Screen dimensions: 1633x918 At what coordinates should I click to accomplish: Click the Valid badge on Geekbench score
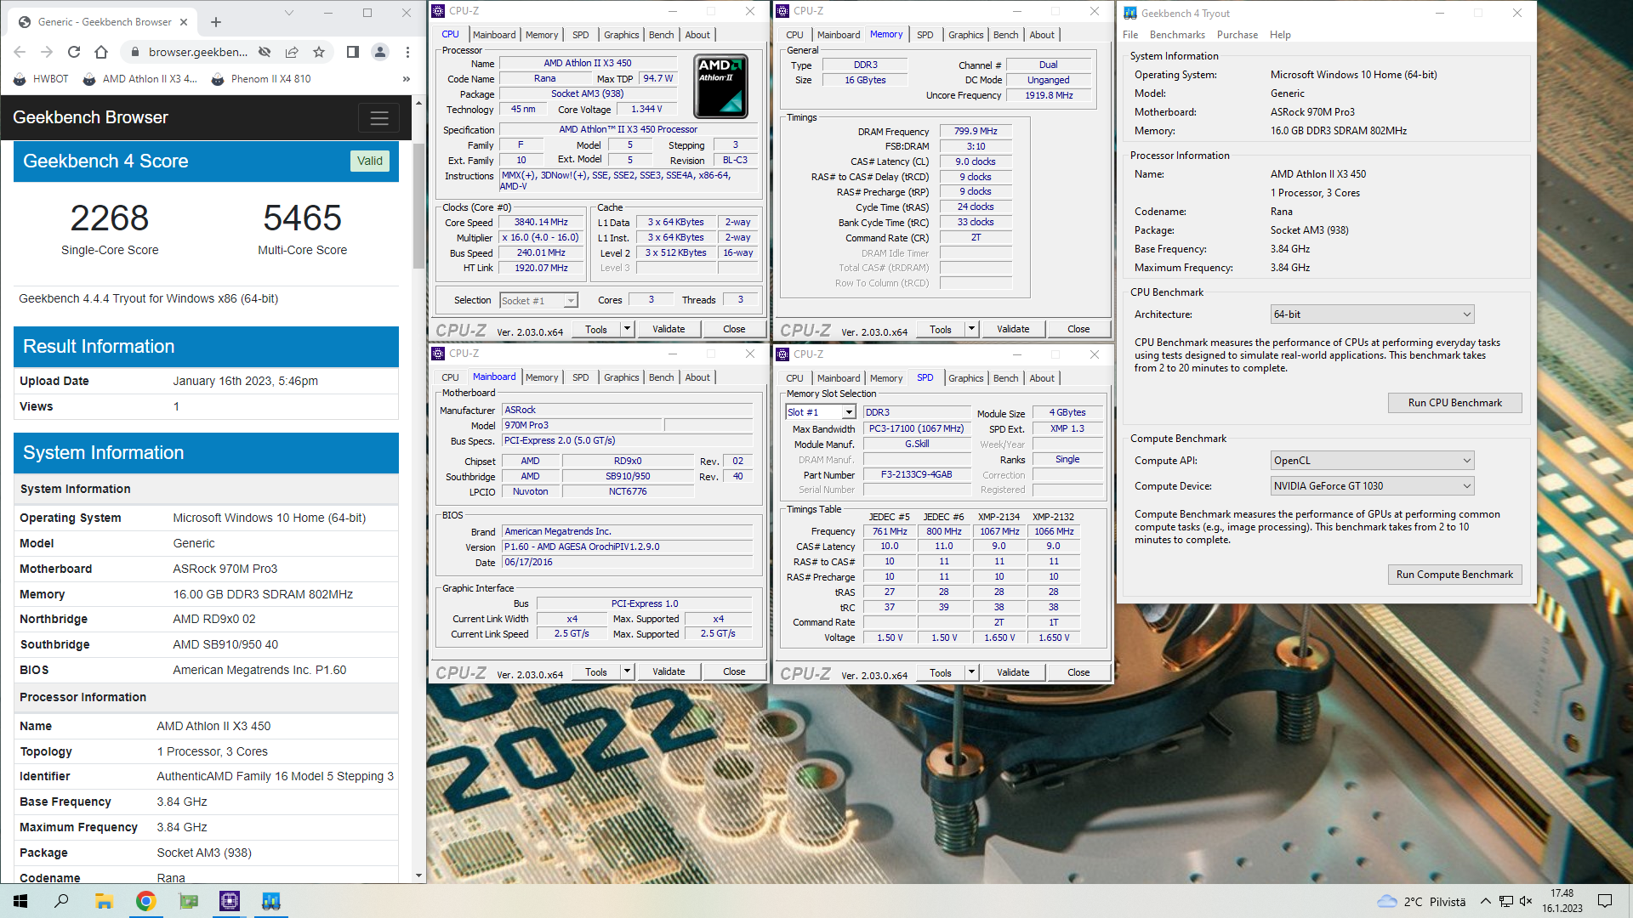[370, 161]
